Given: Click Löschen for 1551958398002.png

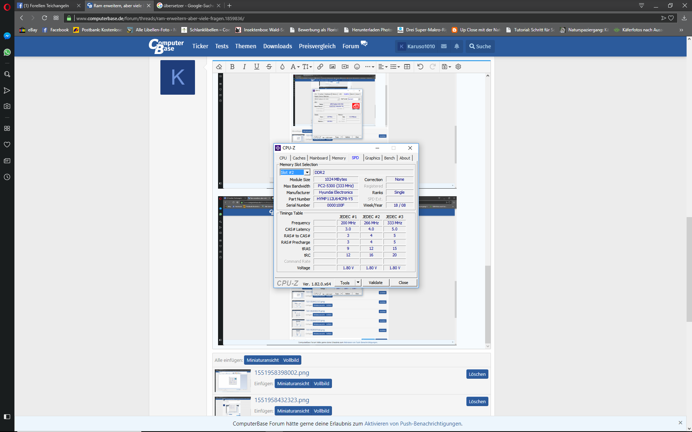Looking at the screenshot, I should click(x=477, y=374).
